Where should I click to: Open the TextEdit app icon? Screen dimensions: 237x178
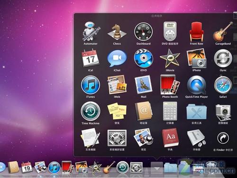click(x=91, y=138)
